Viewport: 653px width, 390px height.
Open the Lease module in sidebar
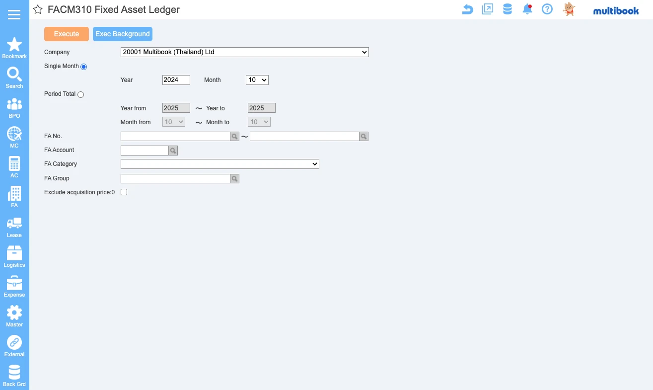pos(14,227)
